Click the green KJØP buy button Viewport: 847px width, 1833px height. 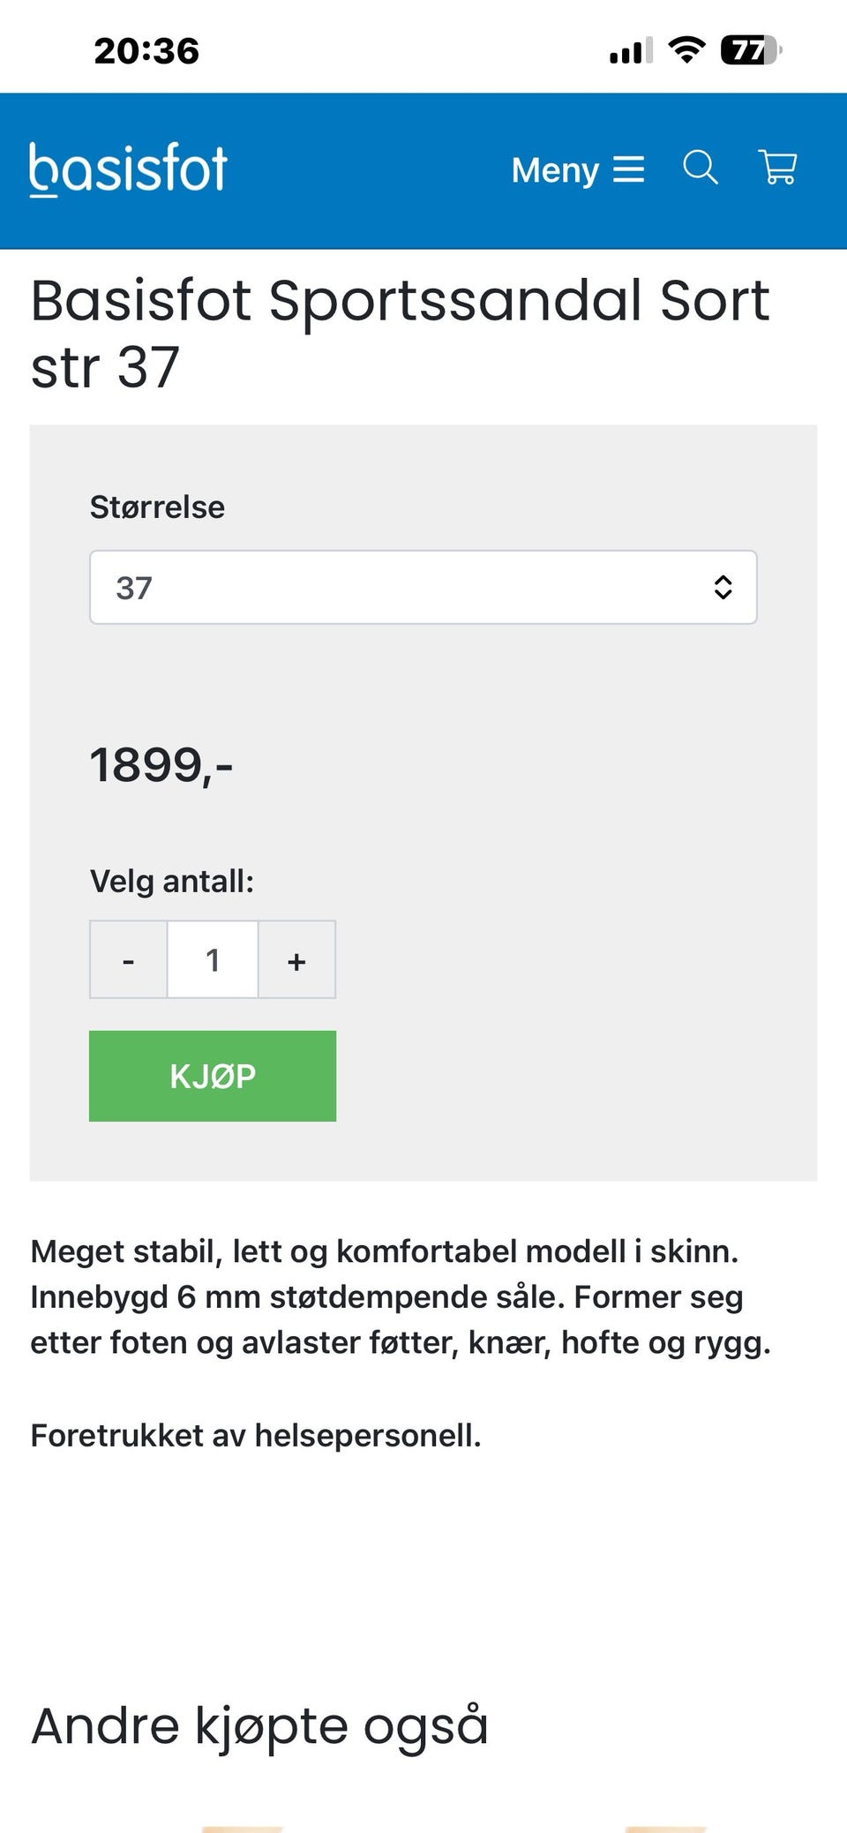coord(213,1076)
